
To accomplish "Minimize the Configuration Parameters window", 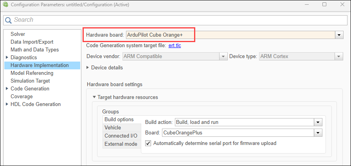I will (306, 4).
